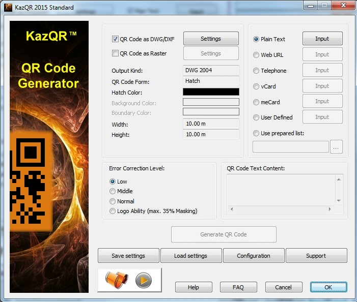Toggle the QR Code as DWG/DXF checkbox

tap(115, 39)
